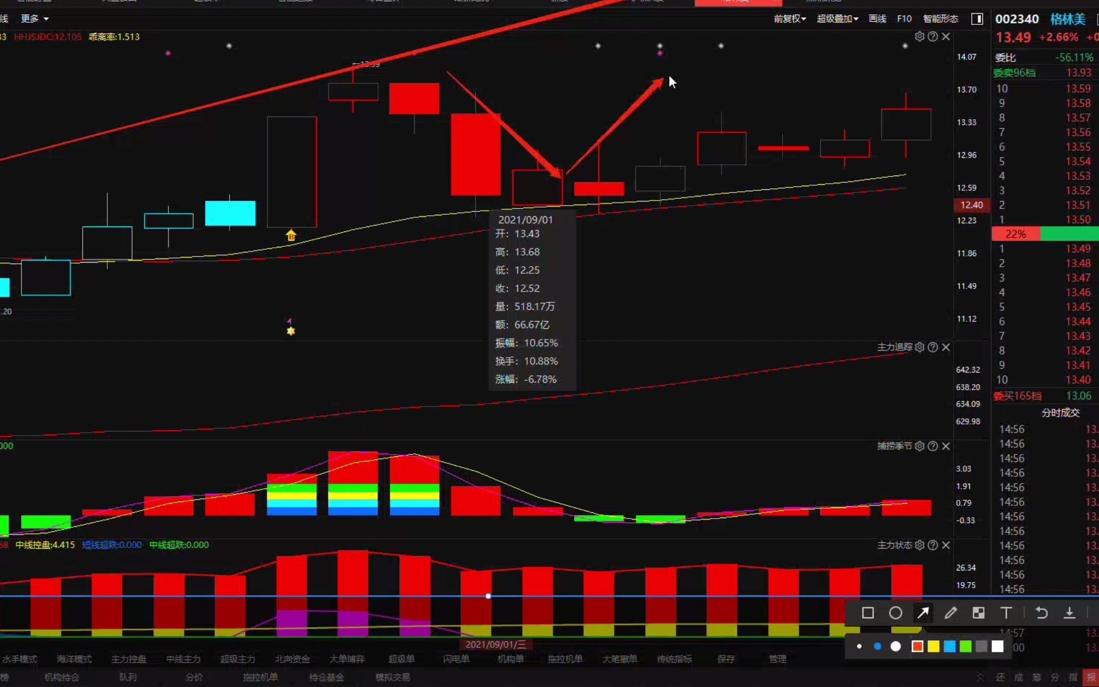Viewport: 1099px width, 687px height.
Task: Open the 前复权 adjustment dropdown
Action: tap(790, 19)
